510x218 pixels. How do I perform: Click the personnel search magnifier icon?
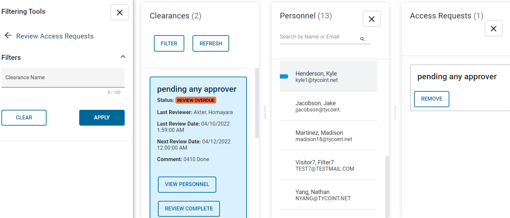pos(362,39)
